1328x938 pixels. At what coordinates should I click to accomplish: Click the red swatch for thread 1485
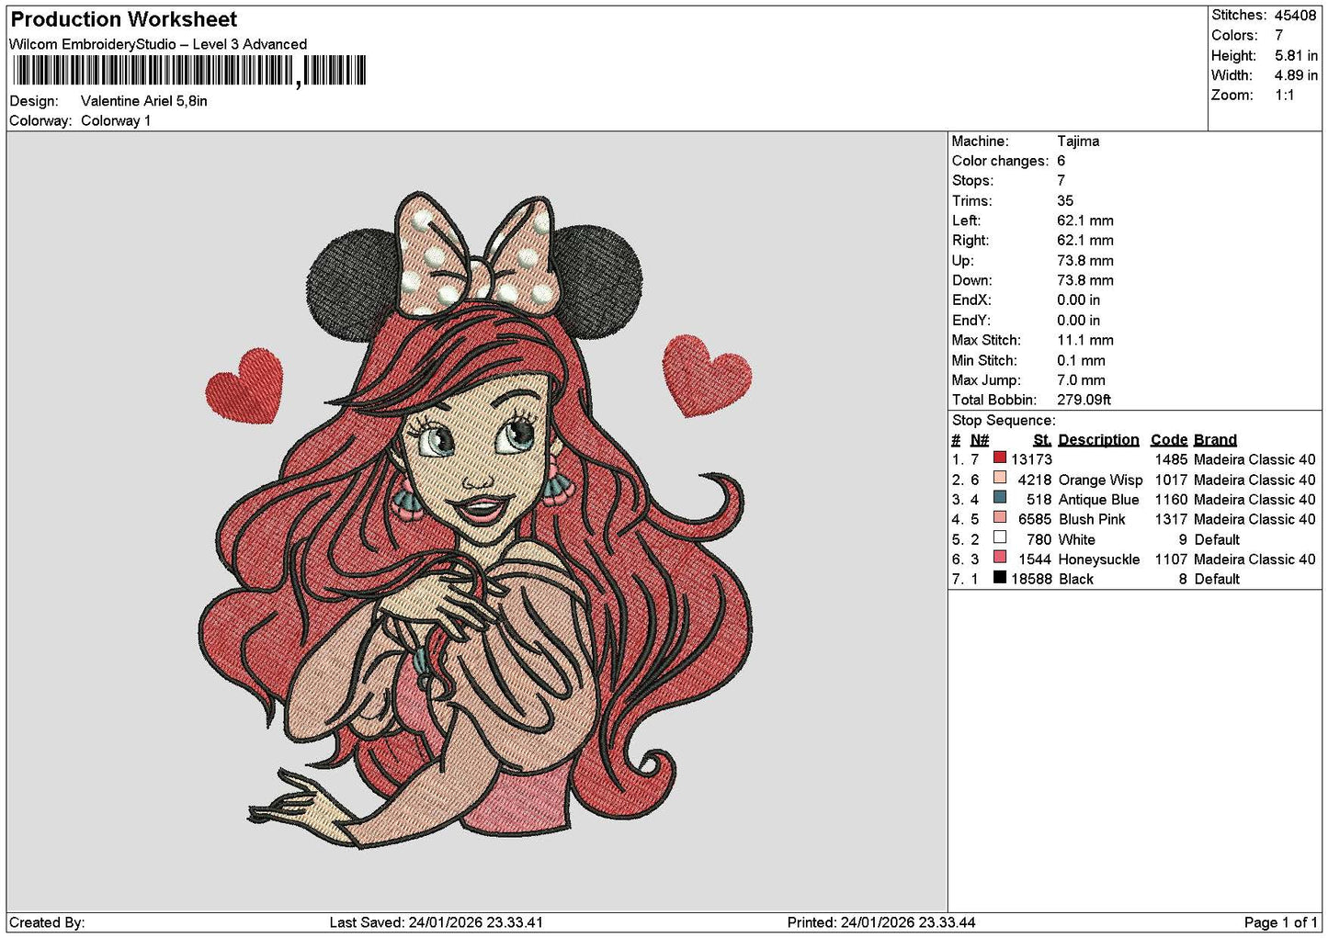coord(999,458)
